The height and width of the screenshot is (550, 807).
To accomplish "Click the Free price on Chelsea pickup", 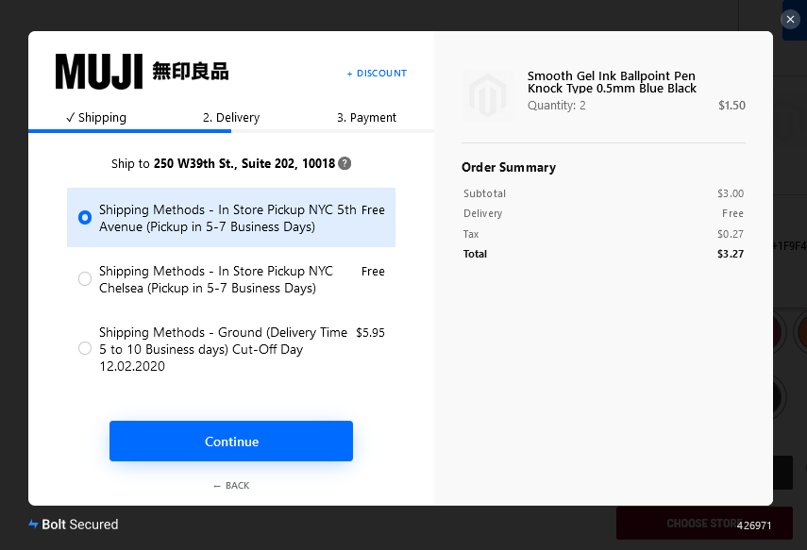I will click(x=373, y=271).
